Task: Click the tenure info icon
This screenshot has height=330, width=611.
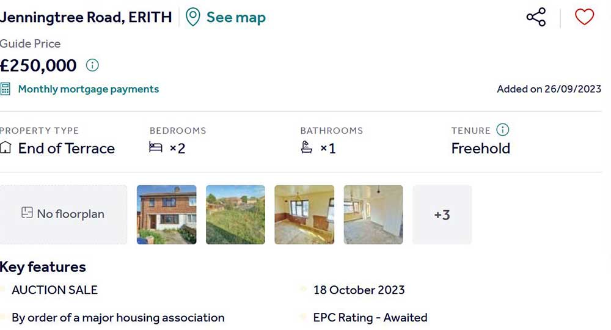Action: pyautogui.click(x=502, y=130)
